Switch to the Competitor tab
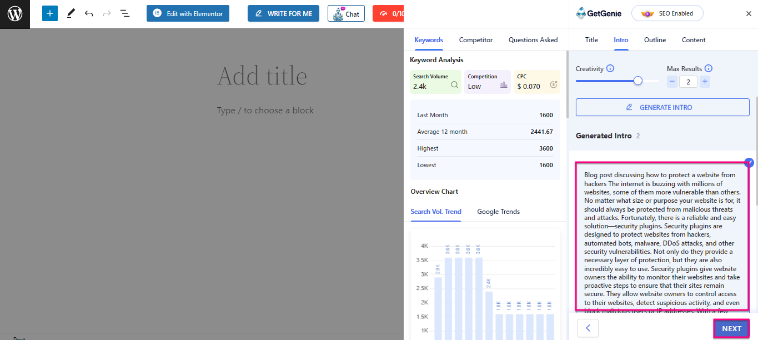Viewport: 758px width, 340px height. click(x=476, y=40)
